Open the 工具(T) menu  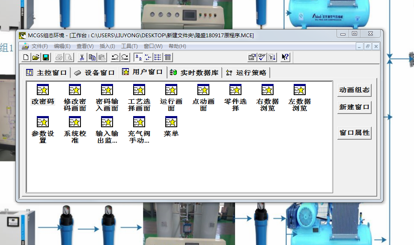(129, 46)
